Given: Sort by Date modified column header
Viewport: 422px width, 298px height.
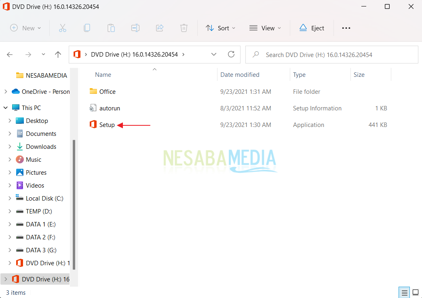Looking at the screenshot, I should tap(240, 75).
